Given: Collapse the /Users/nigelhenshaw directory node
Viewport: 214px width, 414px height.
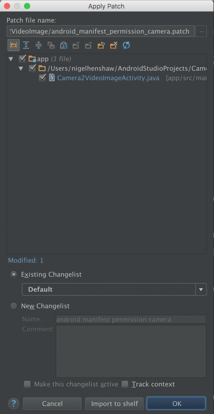Looking at the screenshot, I should pos(21,68).
